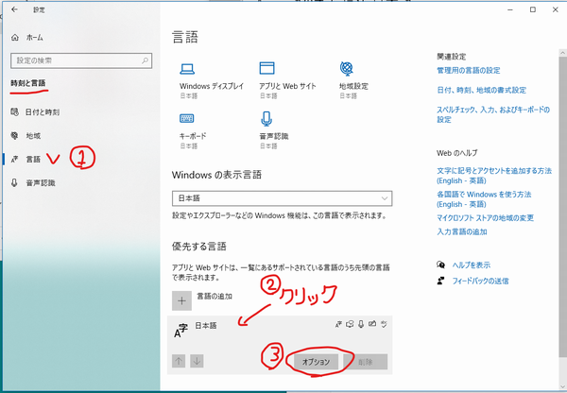Click the plus icon for 言語の追加

pyautogui.click(x=181, y=300)
